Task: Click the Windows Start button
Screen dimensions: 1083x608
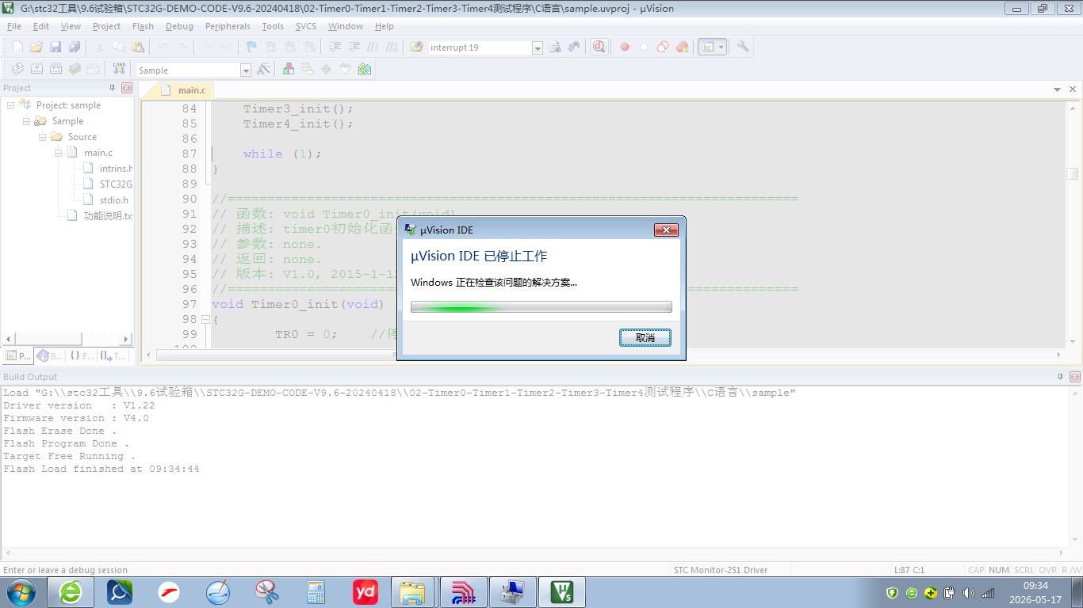Action: (20, 591)
